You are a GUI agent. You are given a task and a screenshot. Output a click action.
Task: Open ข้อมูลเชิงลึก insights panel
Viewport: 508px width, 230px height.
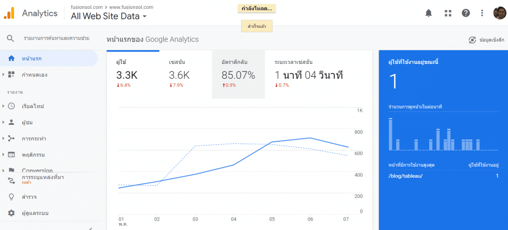pyautogui.click(x=492, y=40)
